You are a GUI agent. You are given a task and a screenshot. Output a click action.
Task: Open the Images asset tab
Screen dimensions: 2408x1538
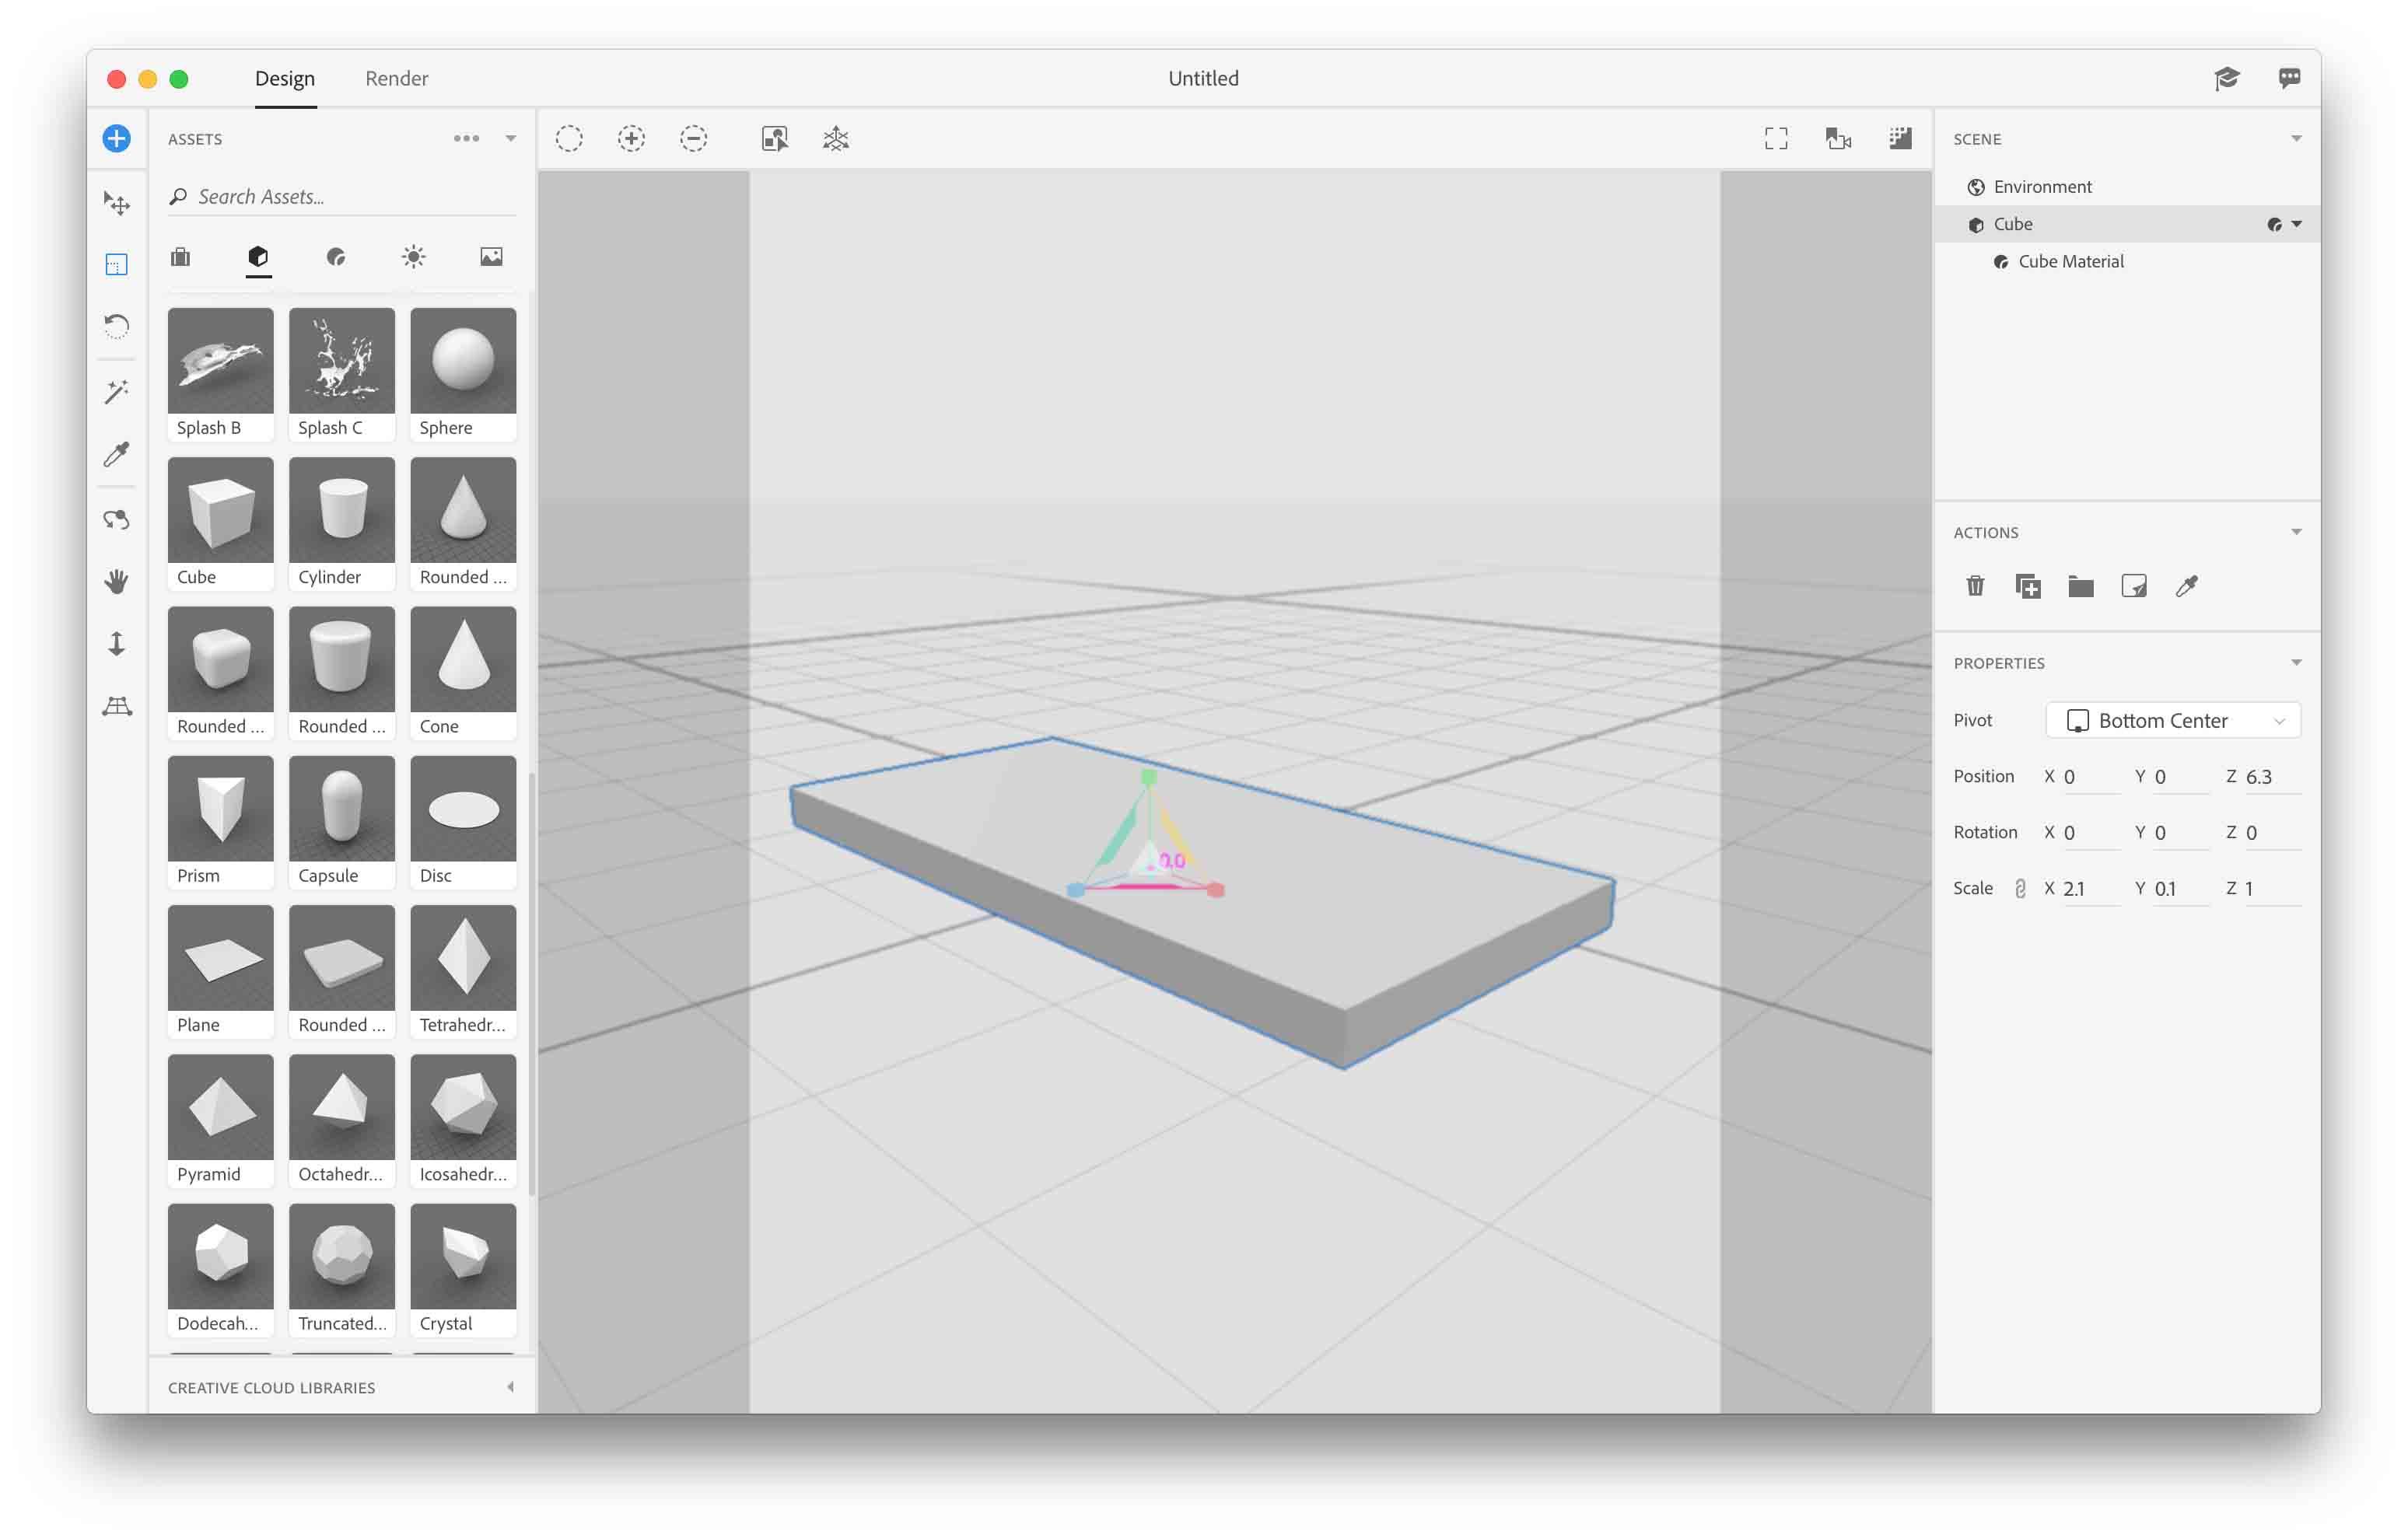[491, 257]
